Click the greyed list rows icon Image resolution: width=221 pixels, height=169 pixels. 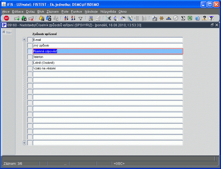pos(137,18)
